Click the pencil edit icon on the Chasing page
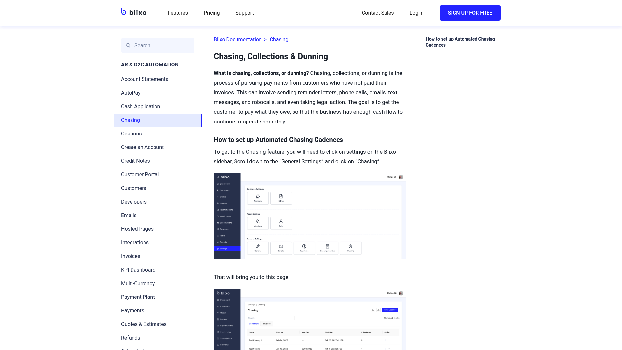 pos(379,309)
